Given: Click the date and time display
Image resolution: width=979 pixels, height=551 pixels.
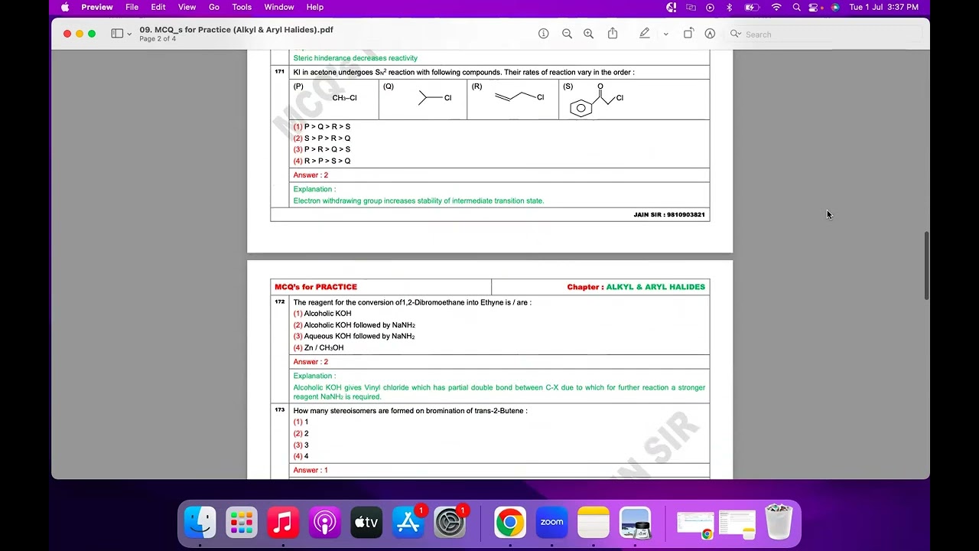Looking at the screenshot, I should [883, 7].
